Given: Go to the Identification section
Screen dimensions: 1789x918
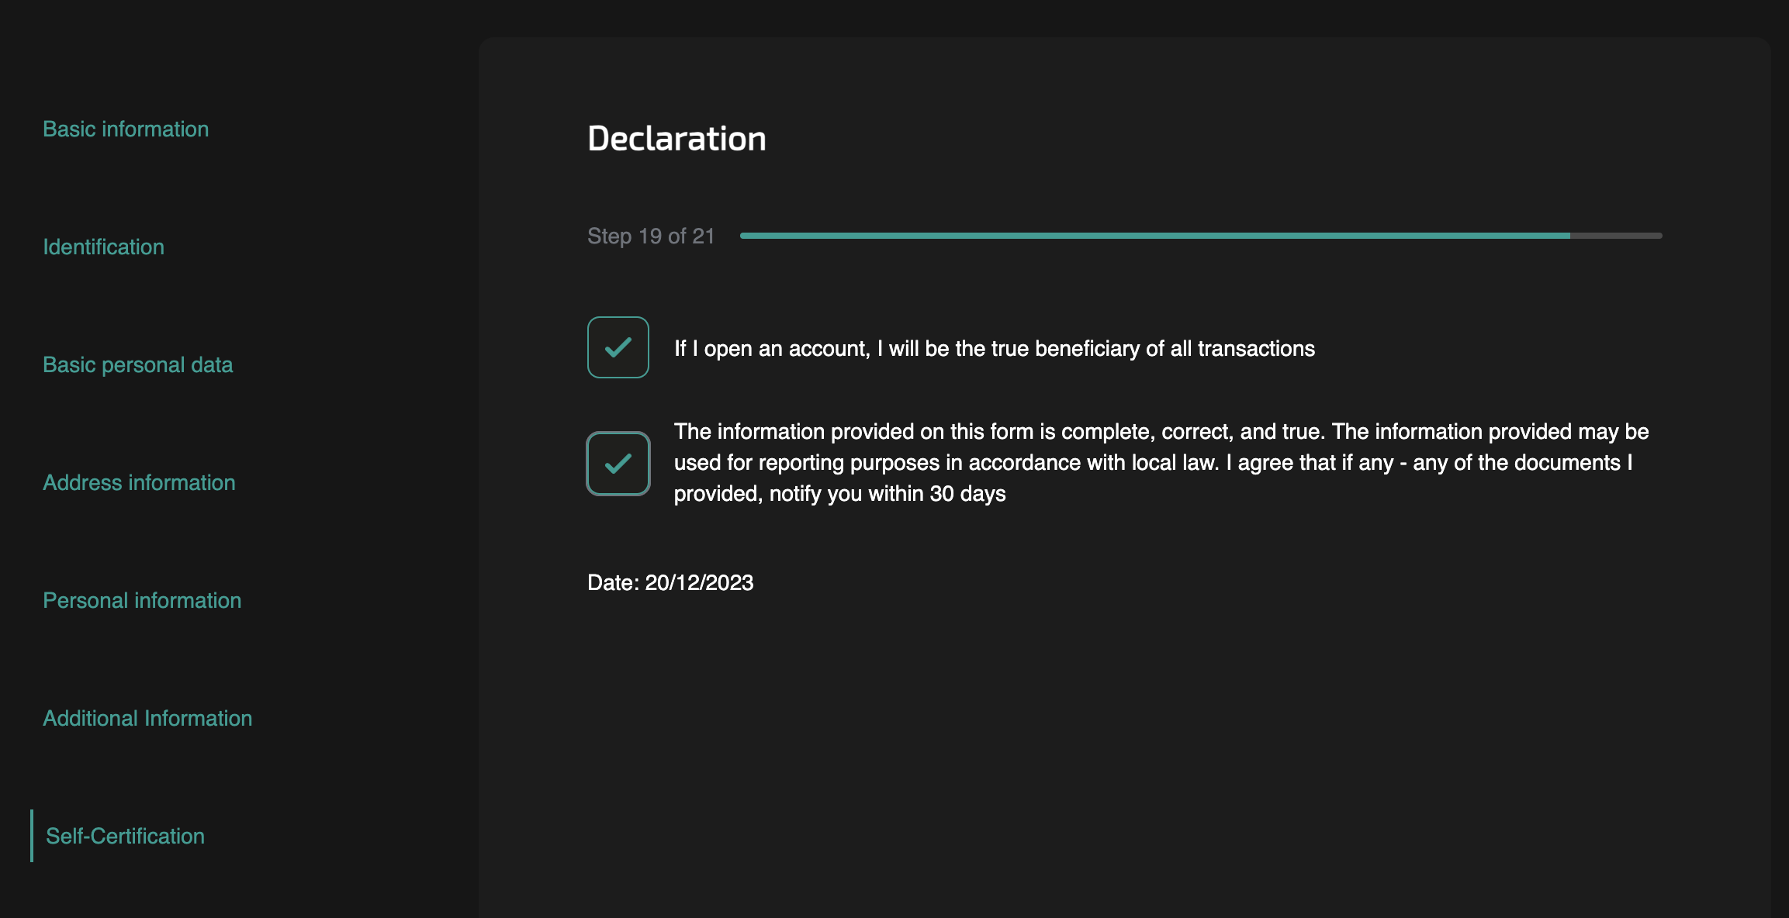Looking at the screenshot, I should click(103, 247).
